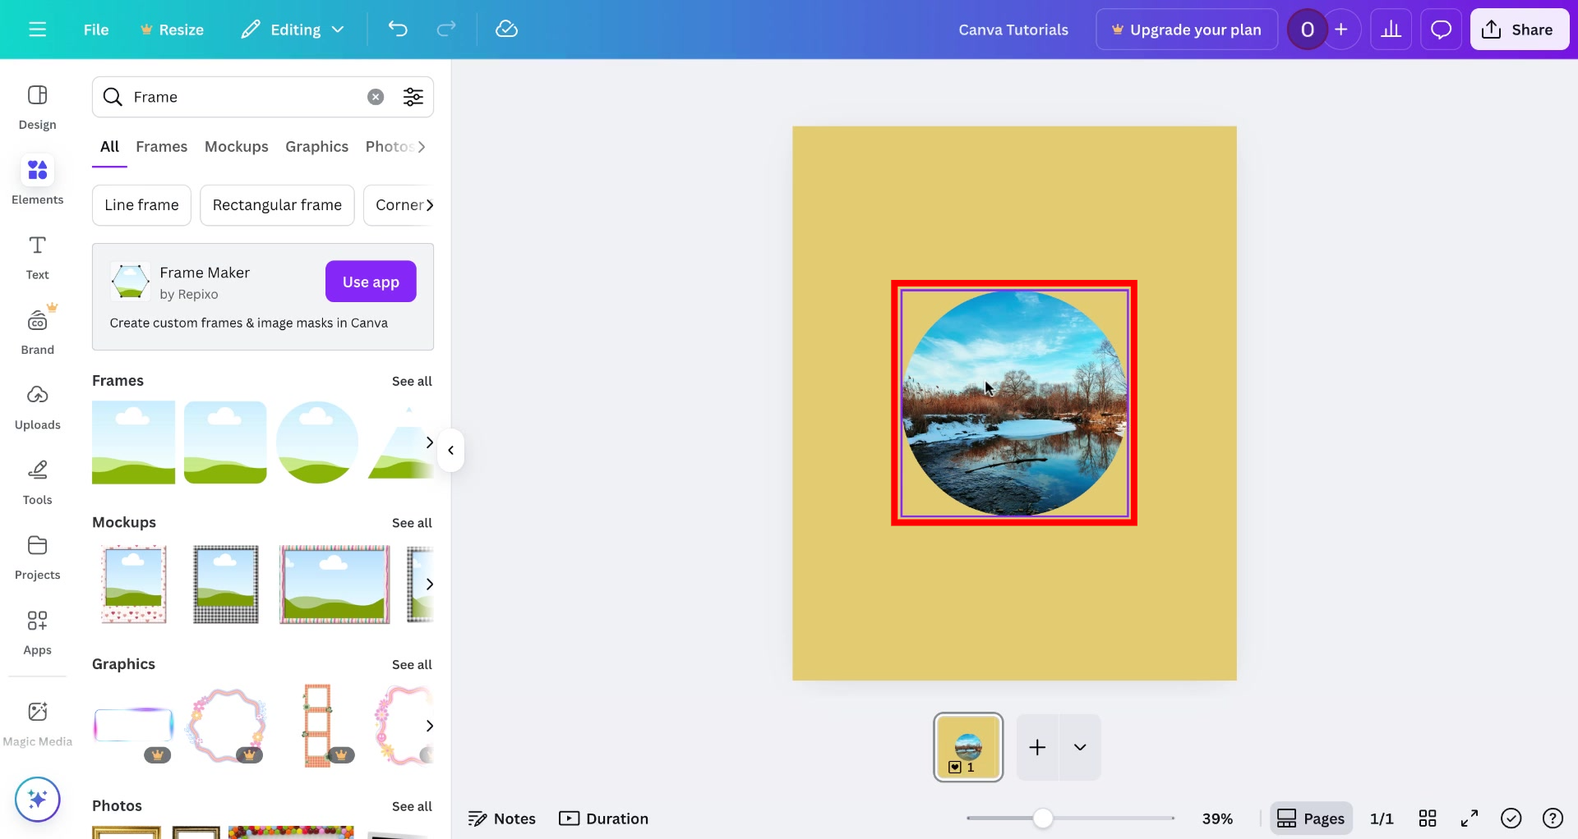Image resolution: width=1578 pixels, height=839 pixels.
Task: Open the add page options dropdown
Action: [1079, 747]
